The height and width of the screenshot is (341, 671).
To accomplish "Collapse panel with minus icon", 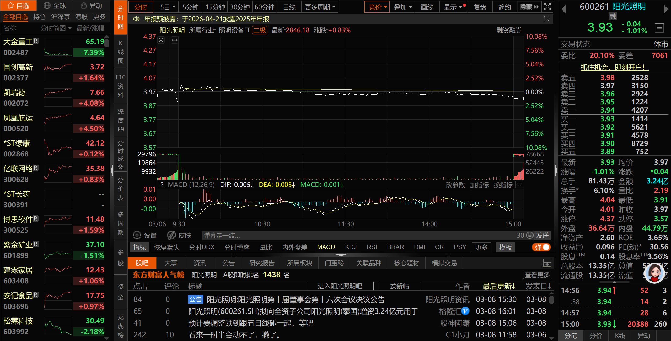I will [x=659, y=28].
